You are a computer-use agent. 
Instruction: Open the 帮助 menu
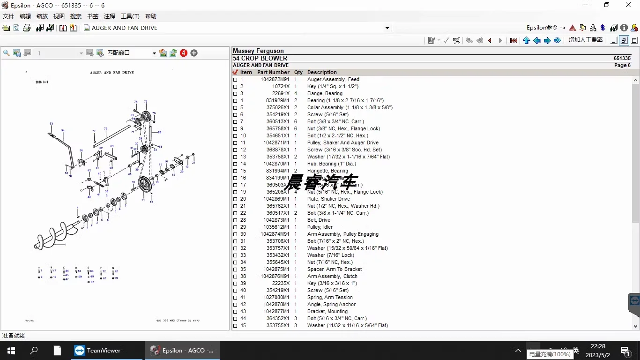151,16
